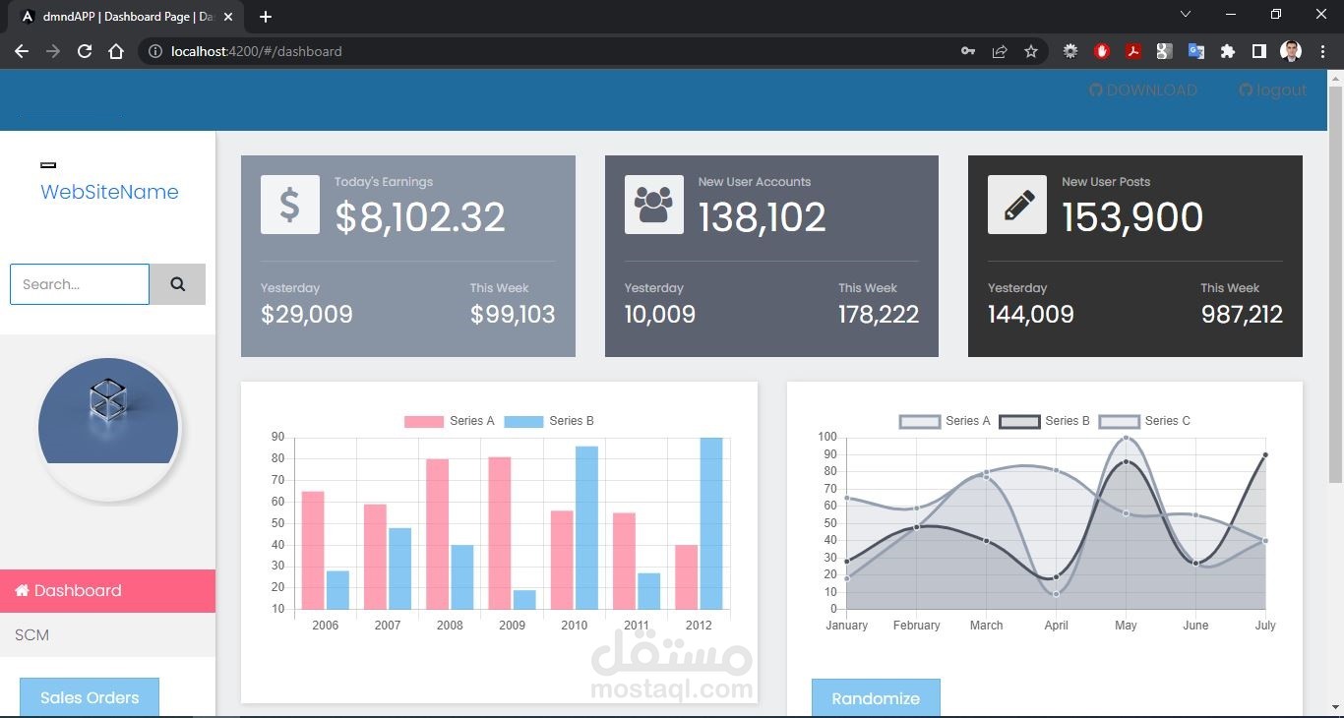
Task: Click the Randomize button
Action: (x=876, y=698)
